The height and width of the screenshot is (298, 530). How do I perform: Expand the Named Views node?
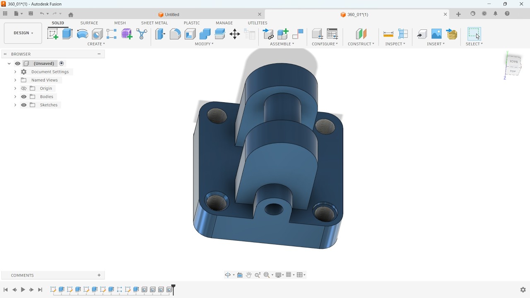15,80
